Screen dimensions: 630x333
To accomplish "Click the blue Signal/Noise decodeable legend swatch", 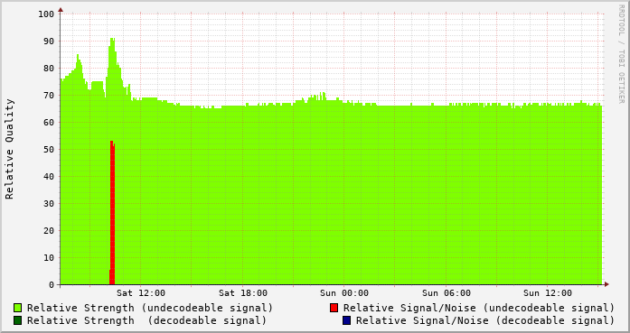I will pos(346,320).
